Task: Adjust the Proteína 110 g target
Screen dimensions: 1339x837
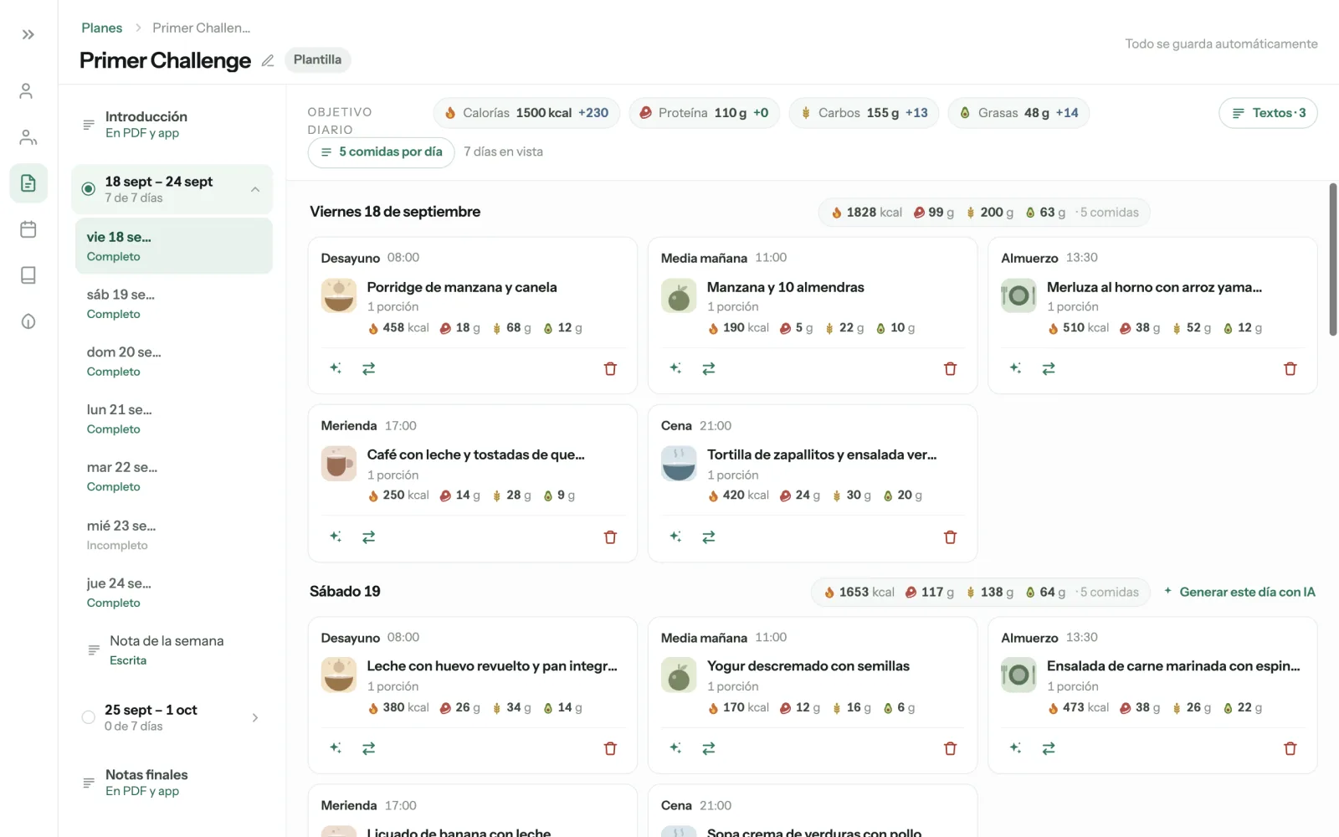Action: pos(704,113)
